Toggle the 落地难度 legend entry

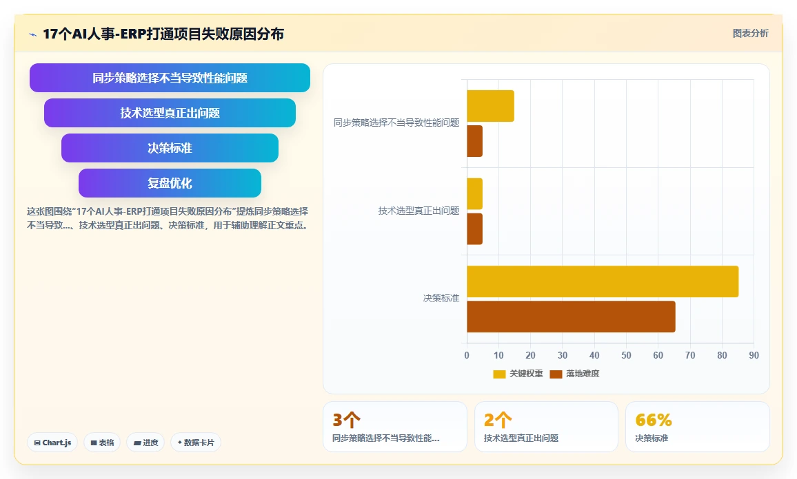(574, 374)
